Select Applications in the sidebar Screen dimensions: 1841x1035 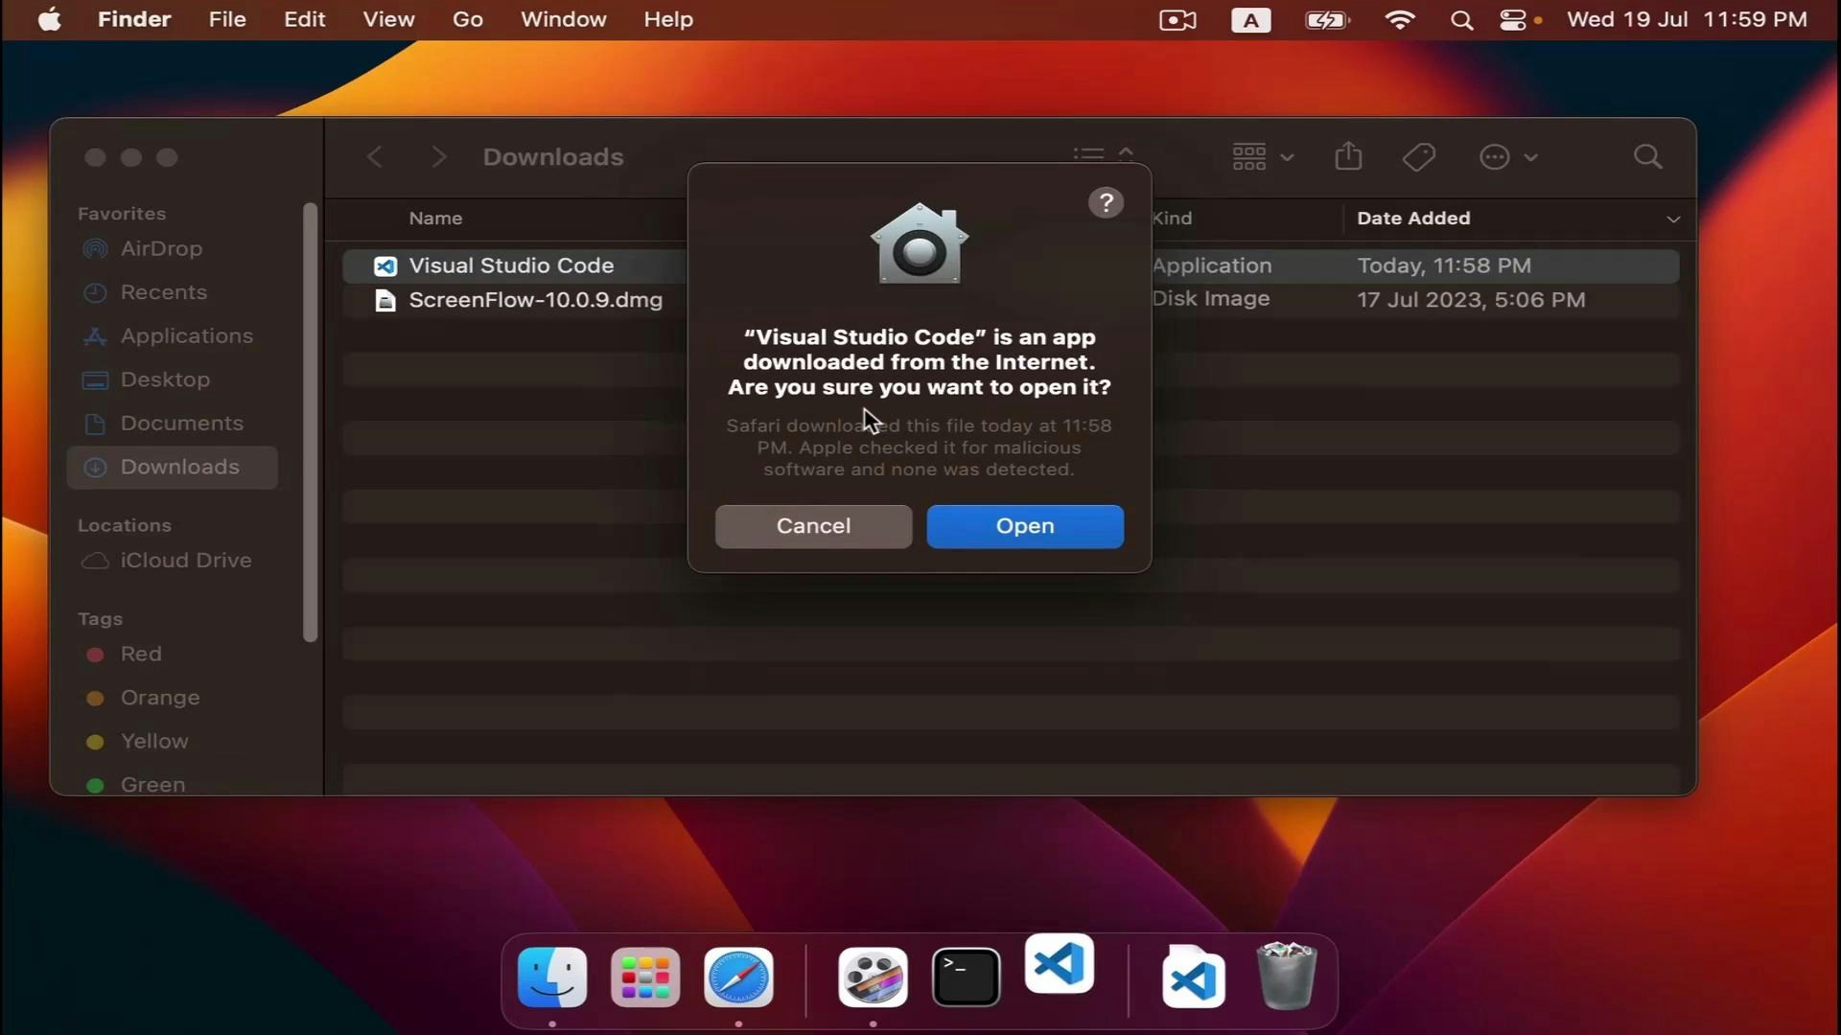187,336
